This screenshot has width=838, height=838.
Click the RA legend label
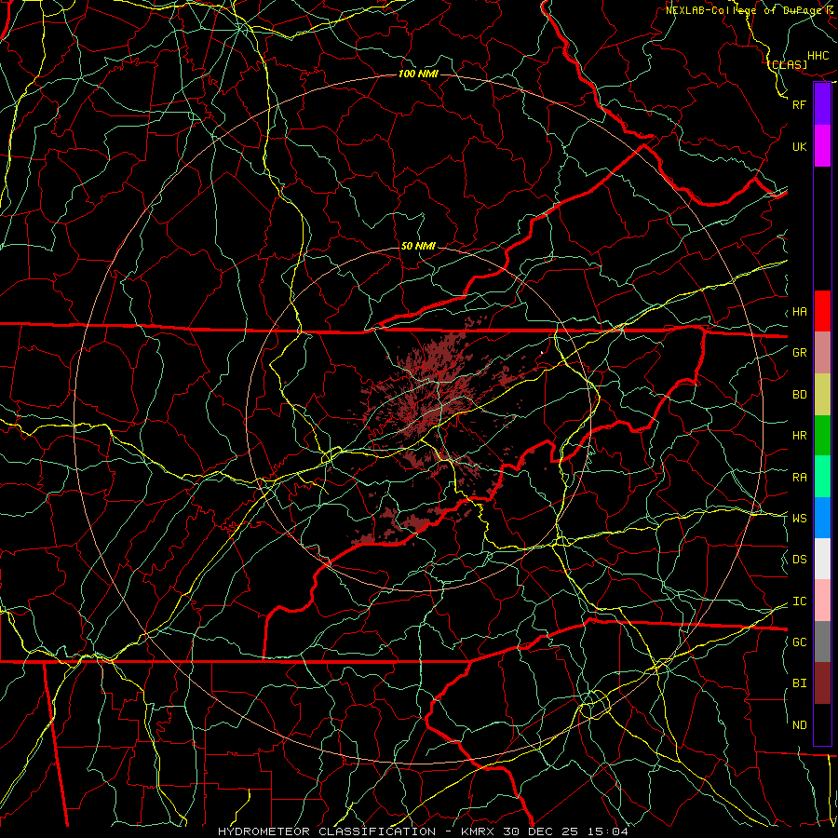[800, 478]
